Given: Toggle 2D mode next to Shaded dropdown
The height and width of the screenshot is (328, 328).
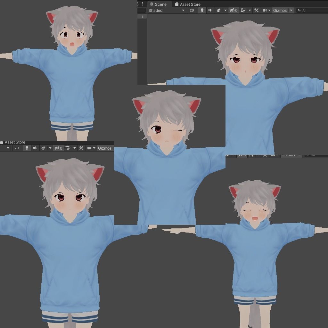Looking at the screenshot, I should click(x=192, y=10).
